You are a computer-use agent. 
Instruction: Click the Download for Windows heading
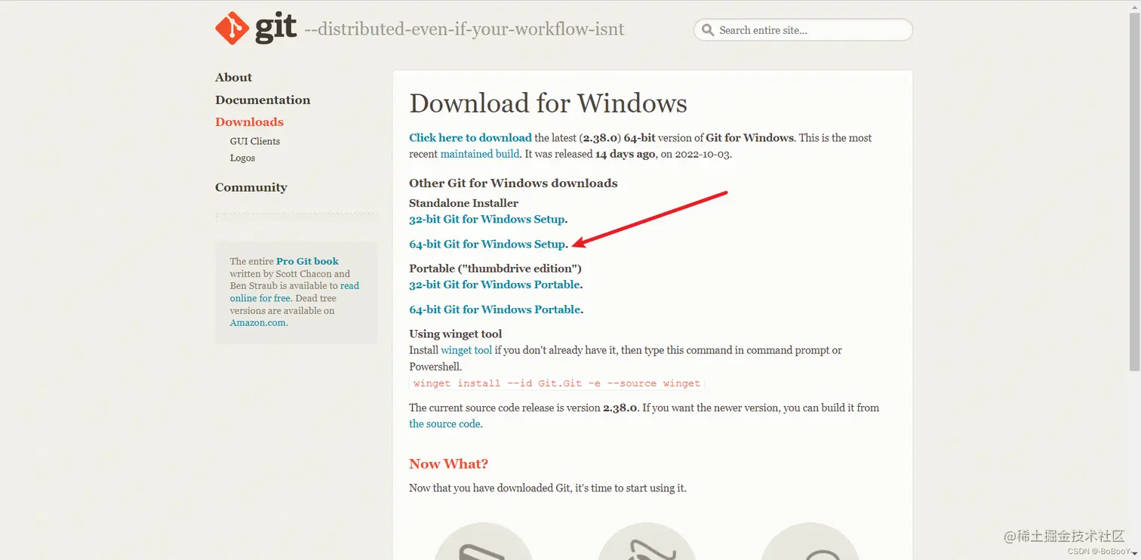(x=548, y=103)
